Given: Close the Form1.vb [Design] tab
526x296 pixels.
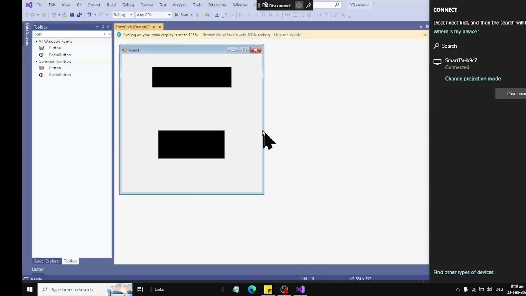Looking at the screenshot, I should pos(160,27).
